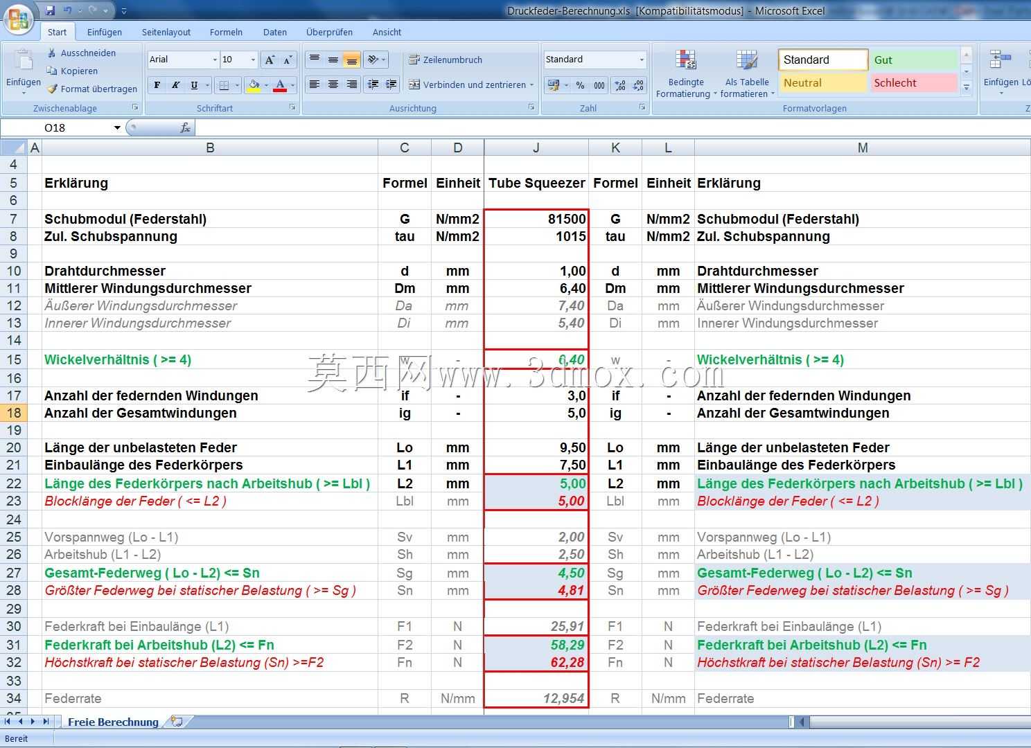The image size is (1031, 748).
Task: Insert a new worksheet tab icon
Action: [x=177, y=722]
